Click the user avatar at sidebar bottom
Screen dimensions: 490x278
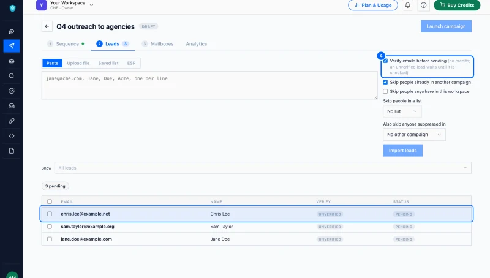pyautogui.click(x=12, y=276)
